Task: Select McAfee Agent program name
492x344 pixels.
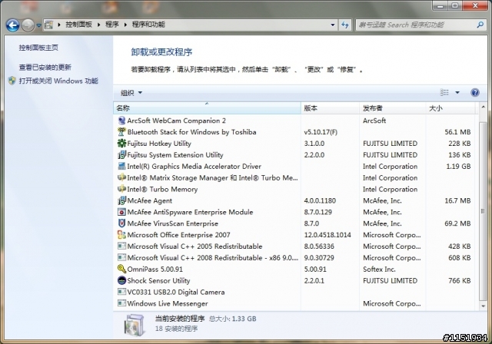Action: pos(150,200)
